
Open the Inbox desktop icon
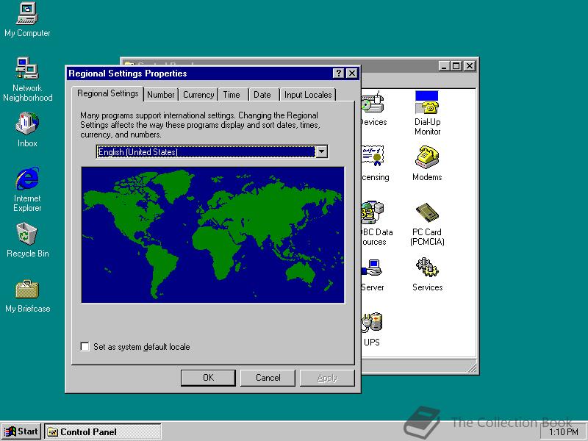tap(27, 129)
